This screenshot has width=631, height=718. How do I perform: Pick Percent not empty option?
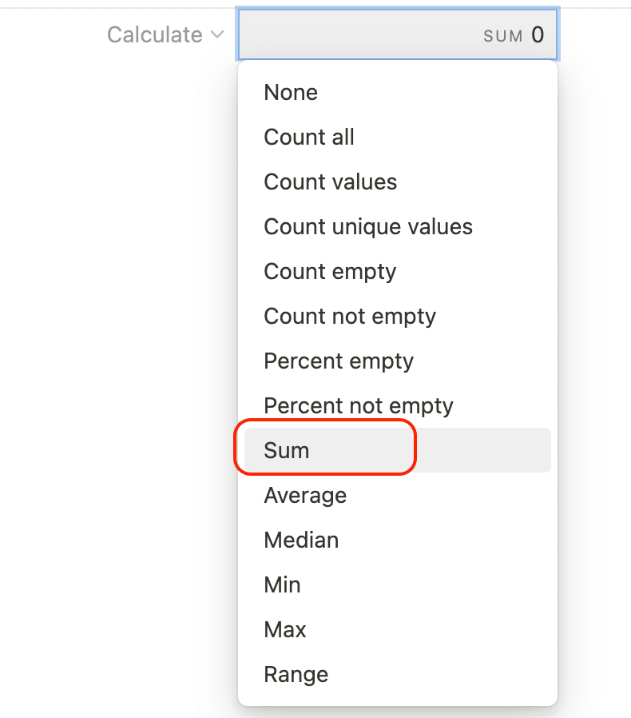[x=397, y=405]
